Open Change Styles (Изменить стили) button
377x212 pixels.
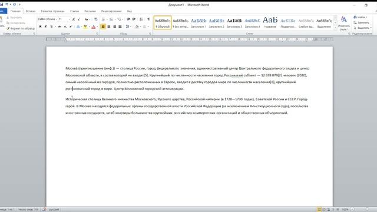click(x=344, y=24)
